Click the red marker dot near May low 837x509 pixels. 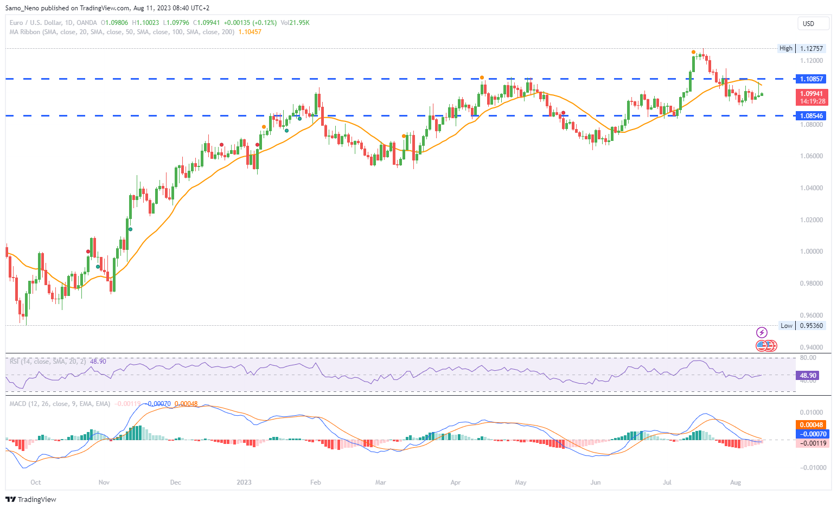click(564, 113)
